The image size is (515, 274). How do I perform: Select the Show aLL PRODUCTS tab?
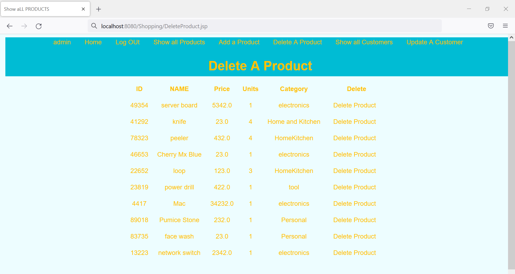coord(40,9)
